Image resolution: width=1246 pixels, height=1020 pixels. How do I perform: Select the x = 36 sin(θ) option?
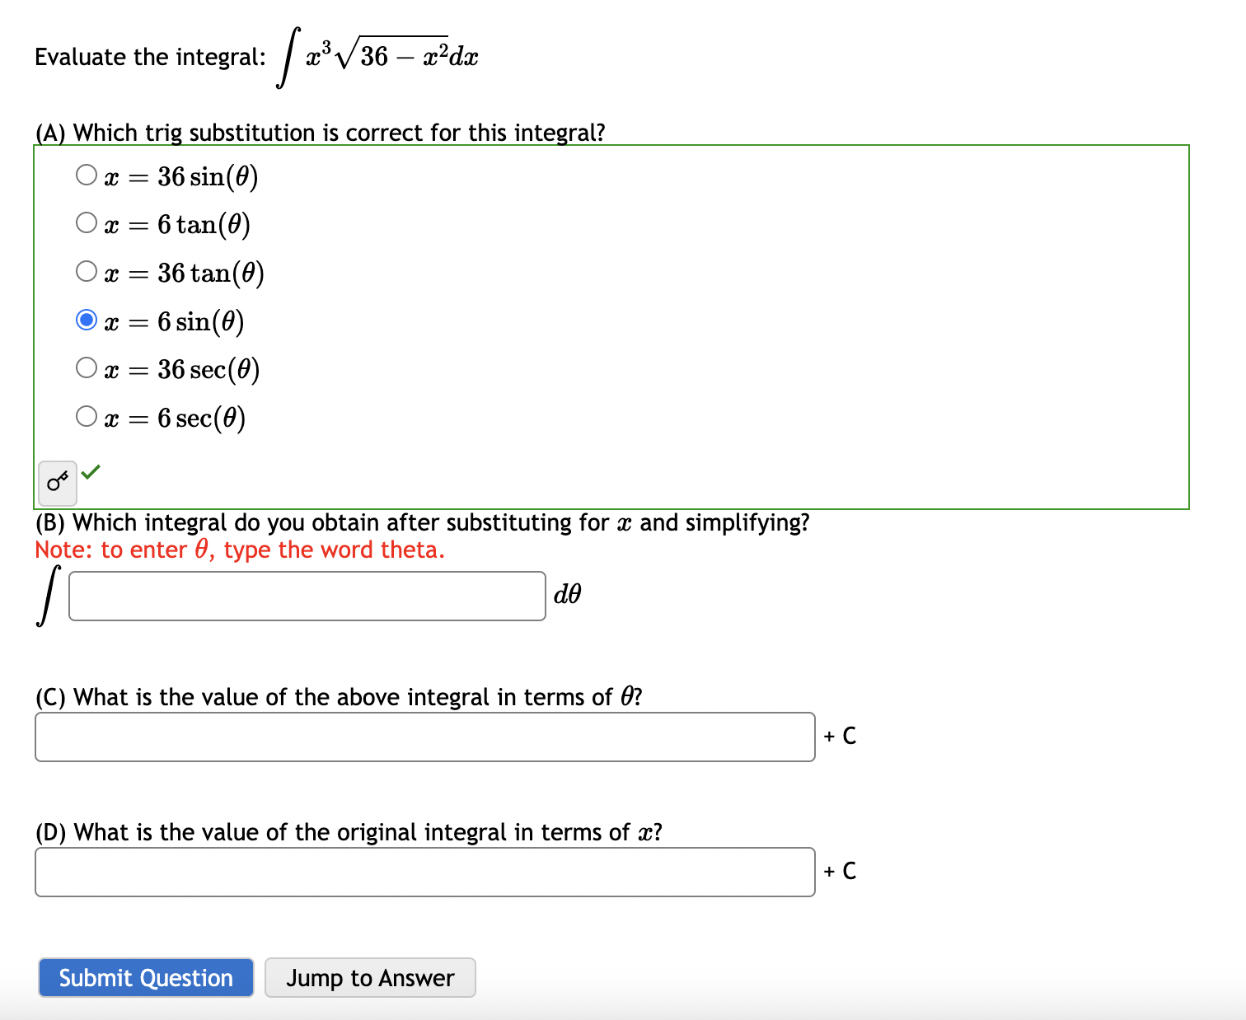[86, 174]
